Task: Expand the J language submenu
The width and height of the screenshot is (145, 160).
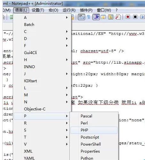Action: [43, 74]
